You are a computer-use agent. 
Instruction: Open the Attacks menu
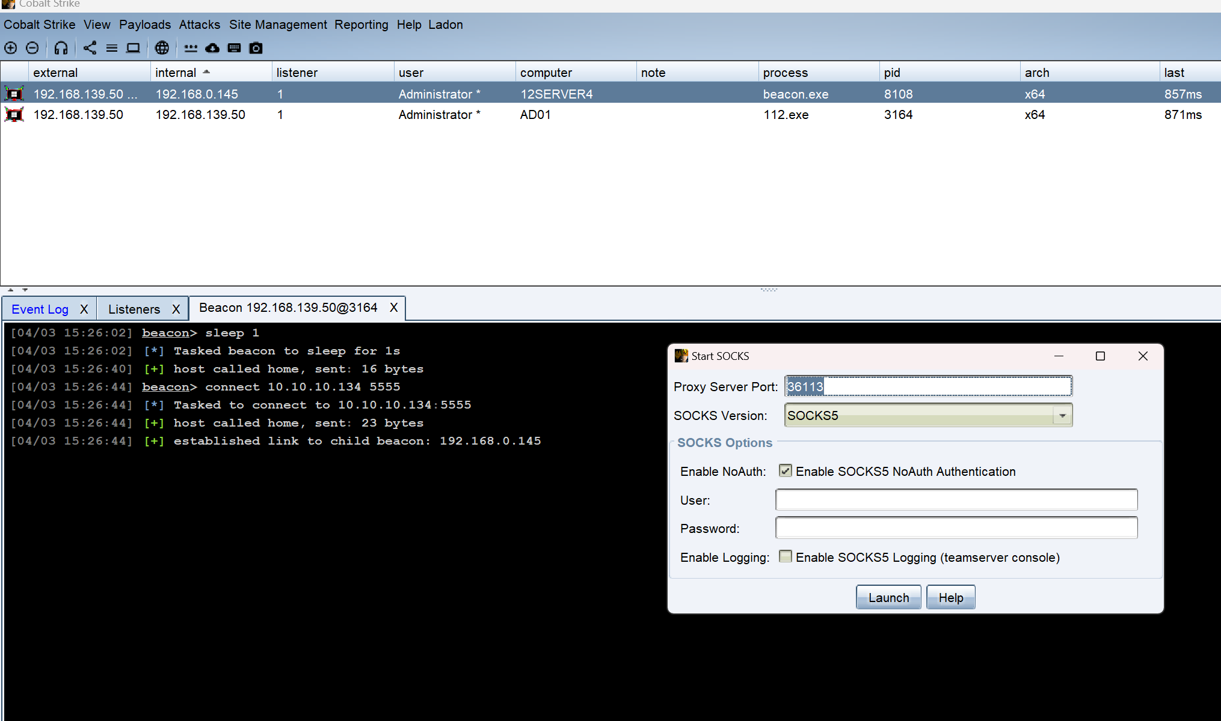(x=199, y=25)
